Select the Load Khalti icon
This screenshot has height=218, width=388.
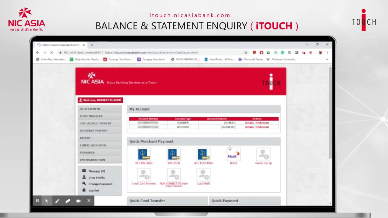[x=203, y=175]
